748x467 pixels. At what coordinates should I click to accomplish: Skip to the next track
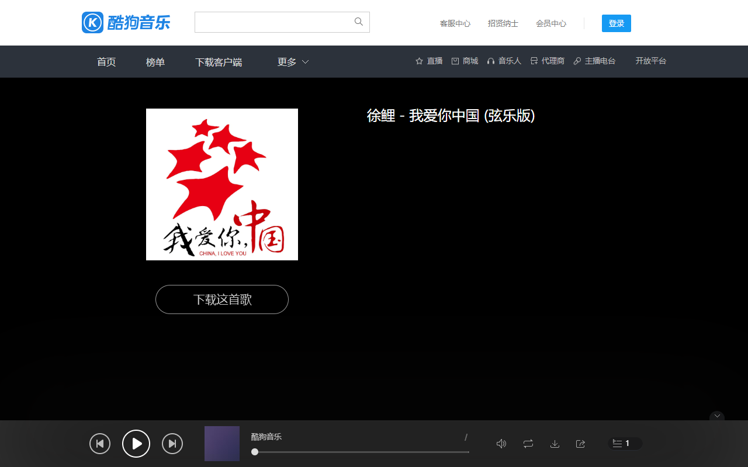172,444
